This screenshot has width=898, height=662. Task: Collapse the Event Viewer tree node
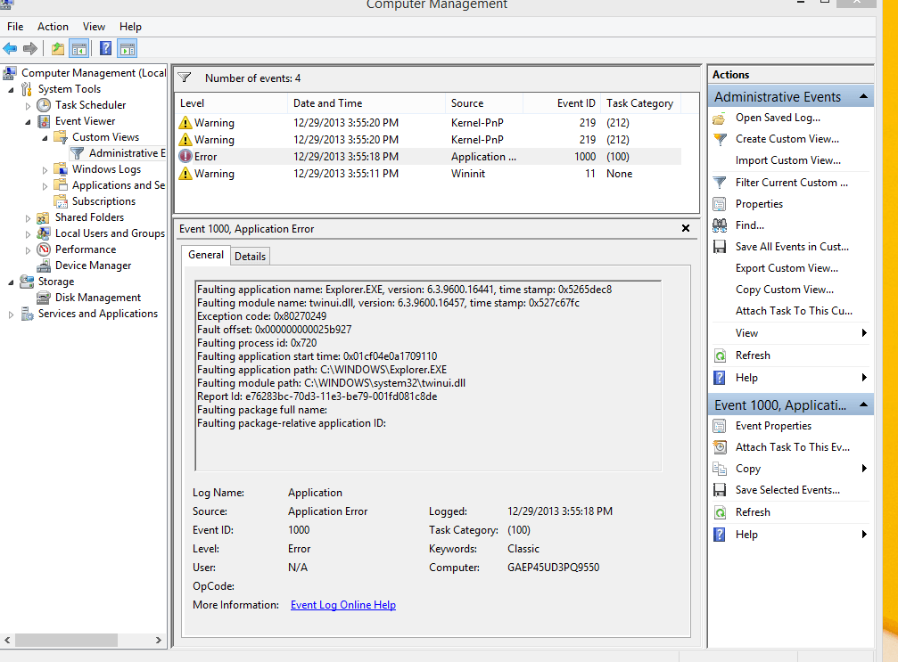(x=28, y=122)
